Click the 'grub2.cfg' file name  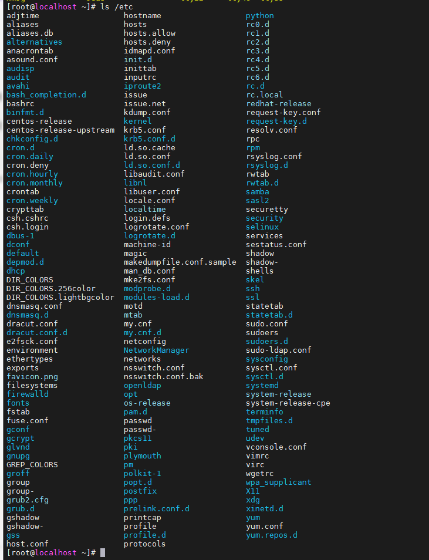pos(27,500)
